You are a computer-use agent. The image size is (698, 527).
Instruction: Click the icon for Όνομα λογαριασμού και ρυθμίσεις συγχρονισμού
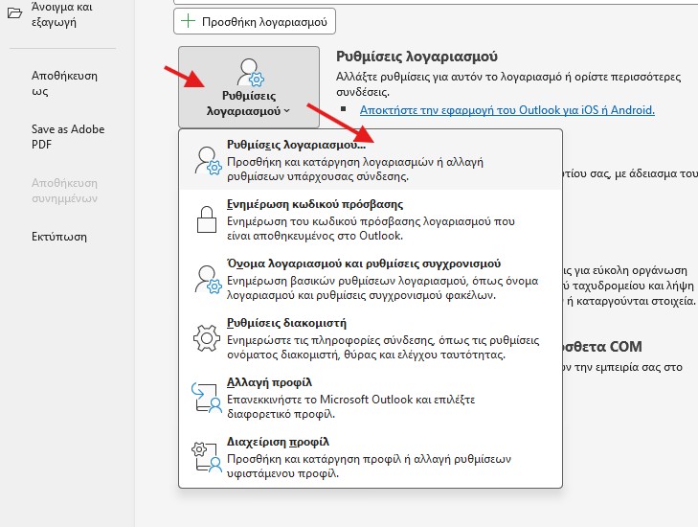point(207,279)
